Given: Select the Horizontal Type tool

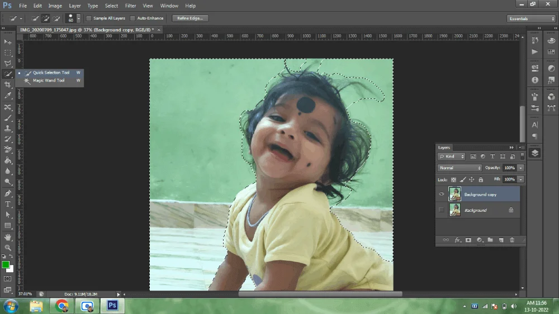Looking at the screenshot, I should [7, 204].
